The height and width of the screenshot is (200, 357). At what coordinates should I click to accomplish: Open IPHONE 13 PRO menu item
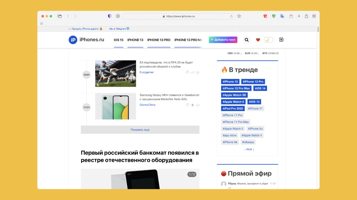point(159,40)
